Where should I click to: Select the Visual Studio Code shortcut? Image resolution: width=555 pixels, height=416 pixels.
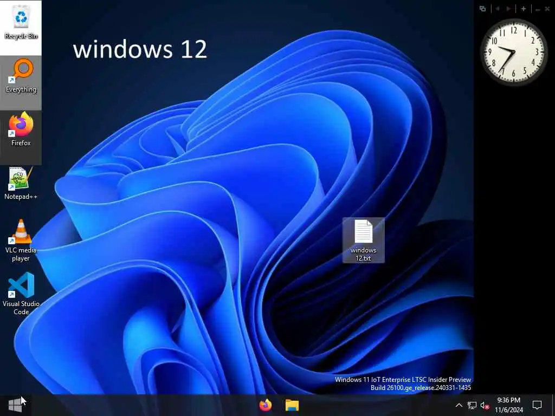pos(21,294)
